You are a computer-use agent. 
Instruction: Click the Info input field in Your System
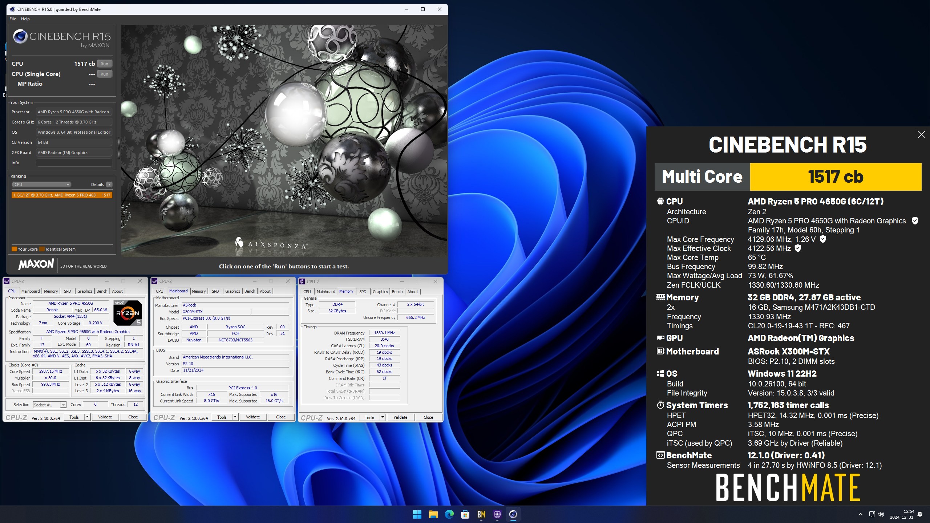(74, 163)
